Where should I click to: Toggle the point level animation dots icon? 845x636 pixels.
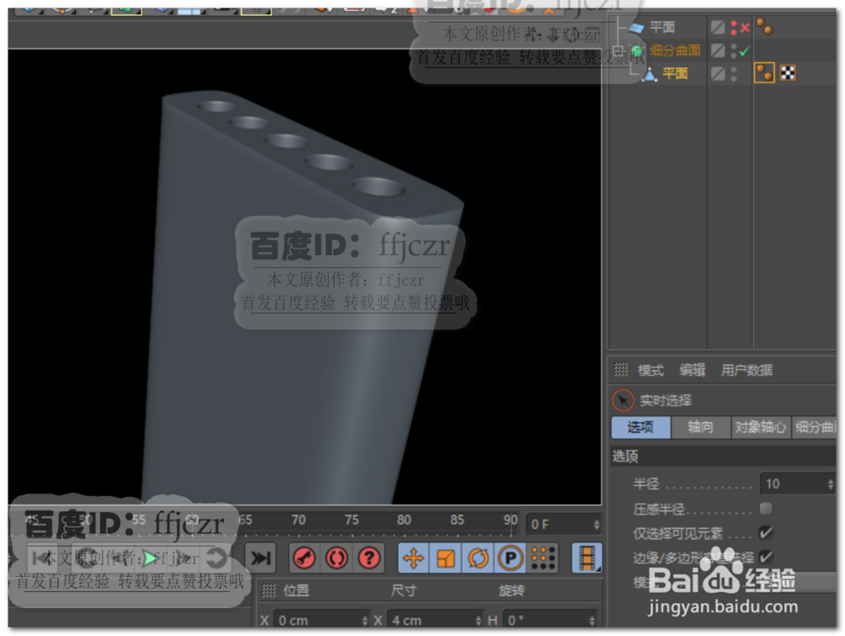pyautogui.click(x=542, y=558)
